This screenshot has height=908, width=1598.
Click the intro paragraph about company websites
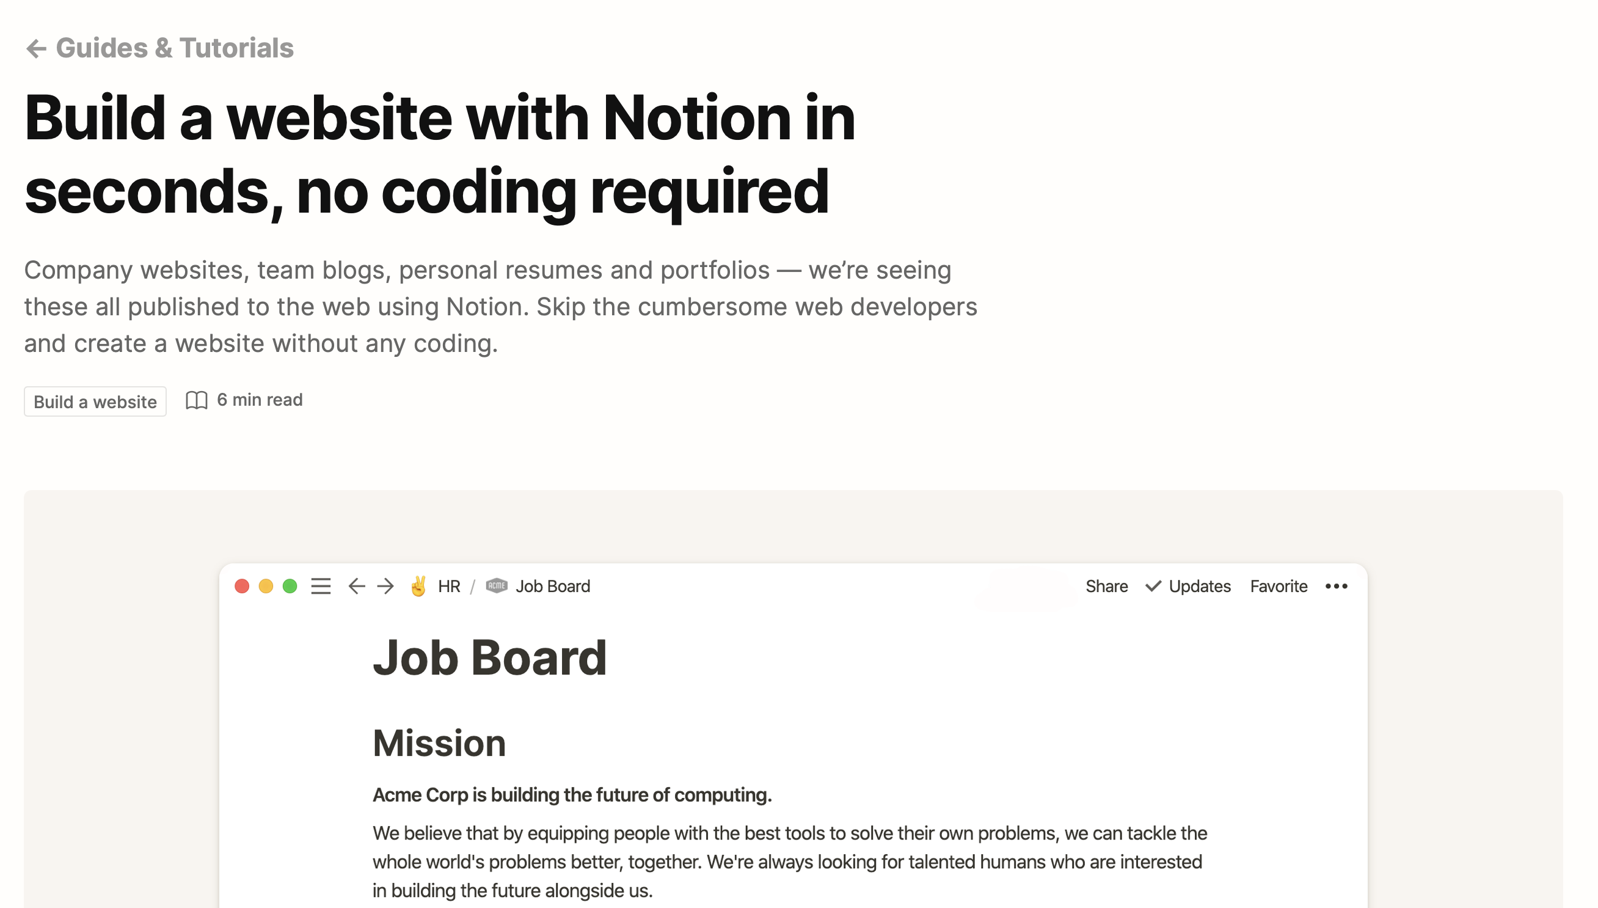[x=500, y=307]
